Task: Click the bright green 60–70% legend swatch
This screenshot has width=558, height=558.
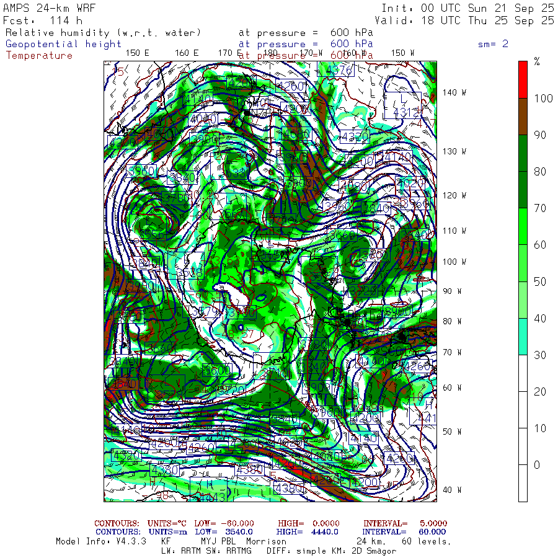Action: (523, 226)
